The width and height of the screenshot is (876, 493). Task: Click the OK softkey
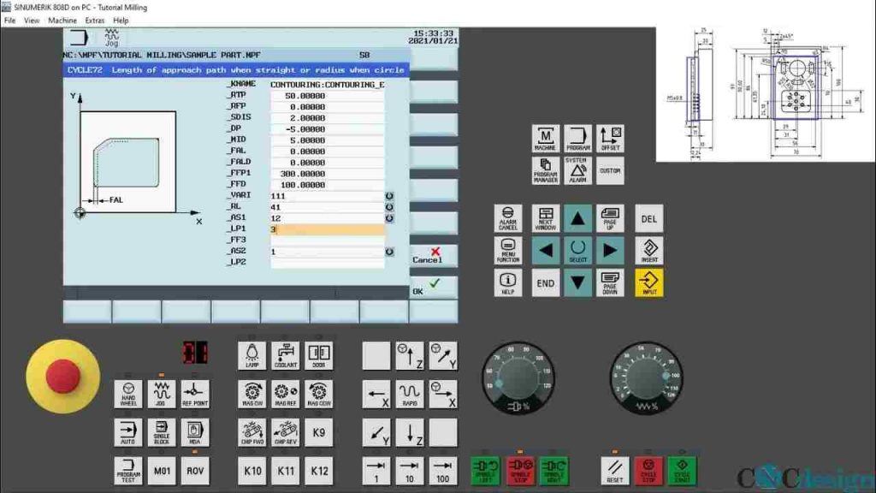[x=433, y=288]
